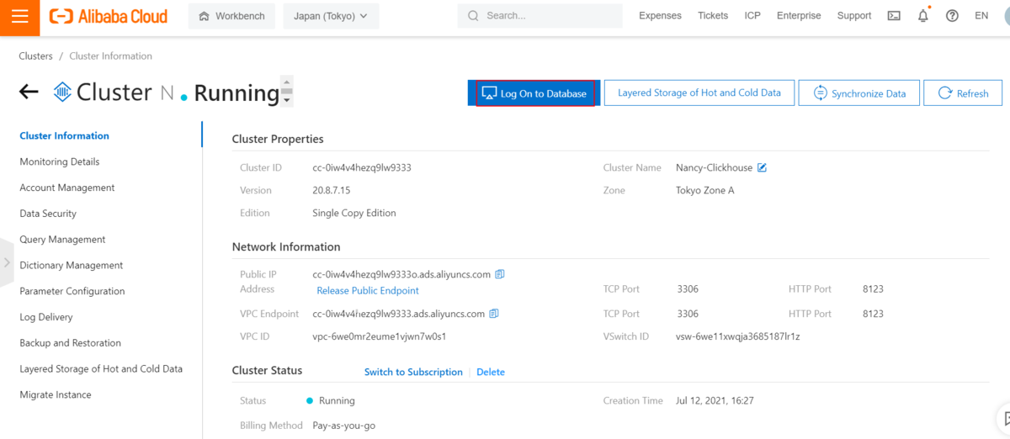The image size is (1010, 439).
Task: Open the Tickets menu
Action: (713, 16)
